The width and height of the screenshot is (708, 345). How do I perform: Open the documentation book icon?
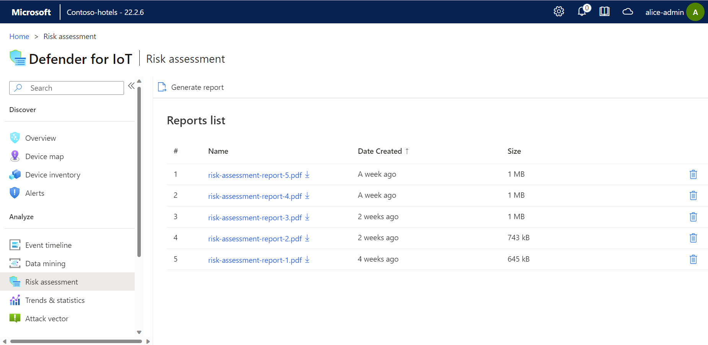605,11
